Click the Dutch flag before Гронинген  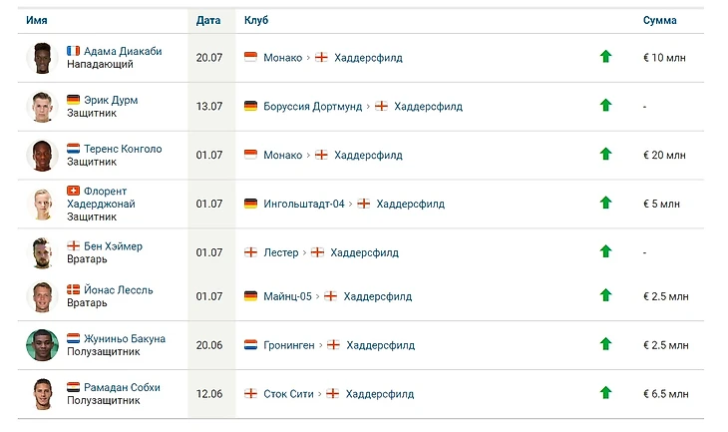coord(250,345)
